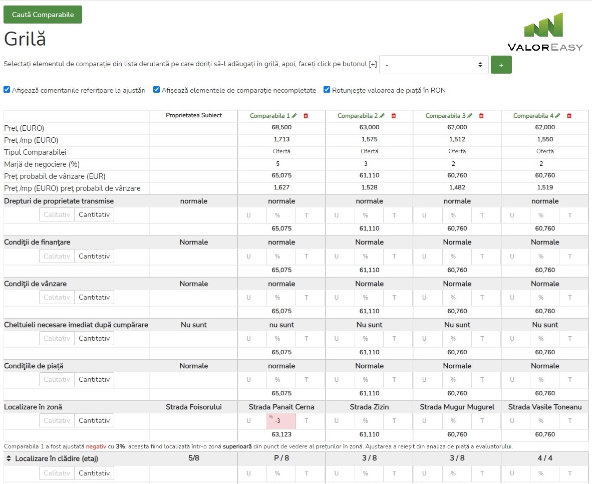Click the green plus button to add element
The width and height of the screenshot is (592, 484).
(501, 65)
